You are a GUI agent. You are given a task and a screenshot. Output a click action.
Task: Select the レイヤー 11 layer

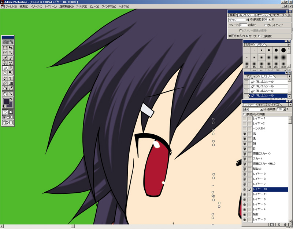[x=270, y=194]
